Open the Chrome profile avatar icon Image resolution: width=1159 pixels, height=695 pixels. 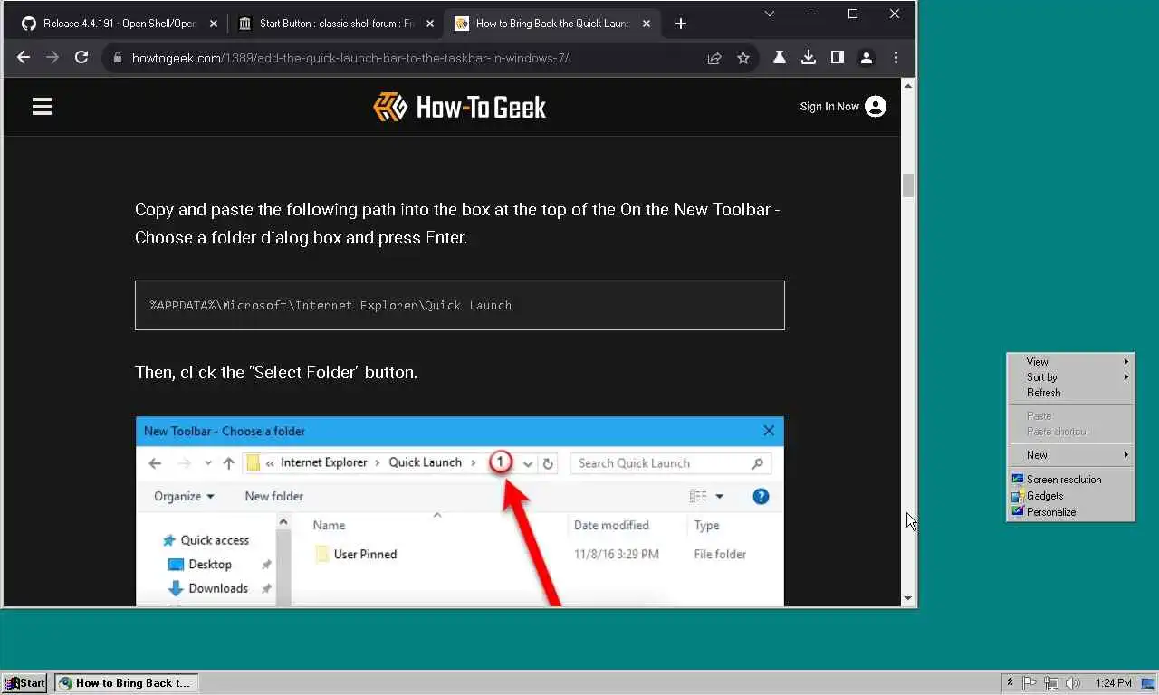pos(867,58)
